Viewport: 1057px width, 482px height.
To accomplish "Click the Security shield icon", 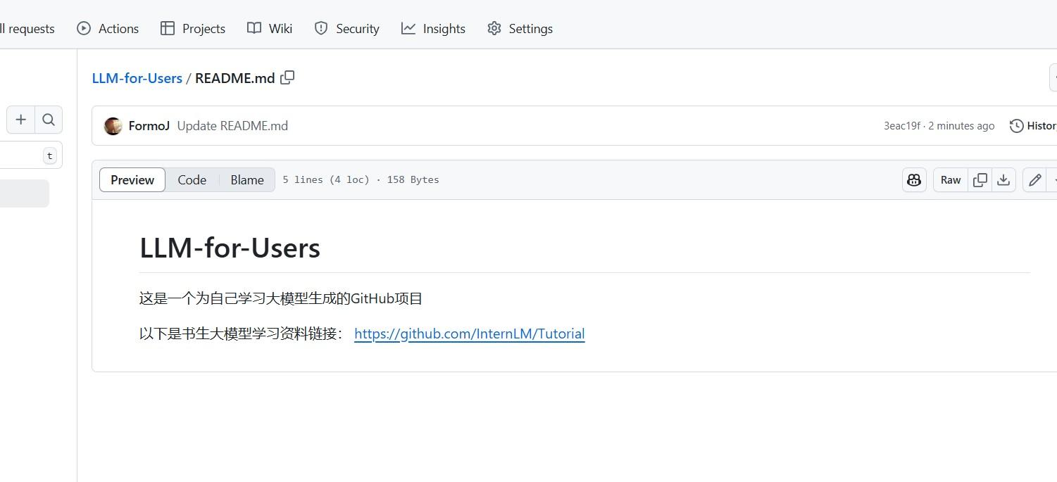I will 321,28.
